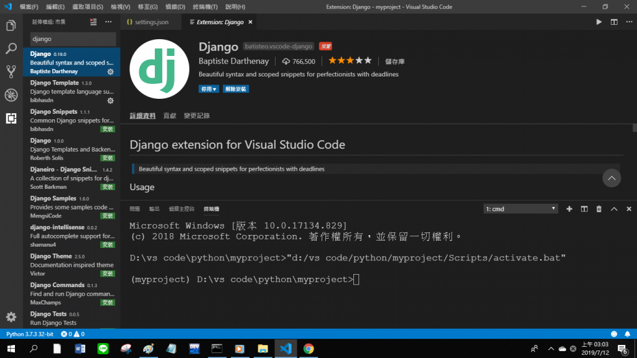Open LINE app from taskbar
The height and width of the screenshot is (358, 637).
103,349
